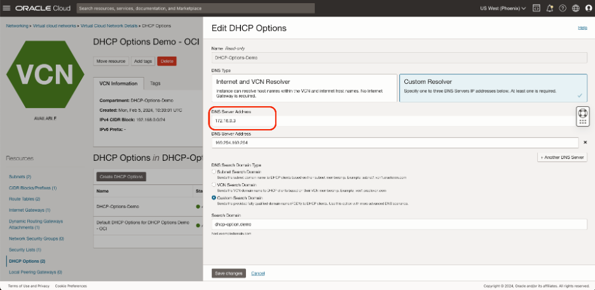This screenshot has height=290, width=595.
Task: Click the + Another DNS Server button
Action: tap(562, 157)
